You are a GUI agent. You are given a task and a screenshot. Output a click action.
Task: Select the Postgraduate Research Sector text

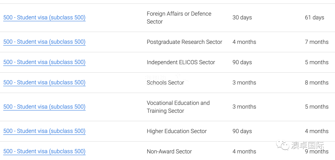184,42
